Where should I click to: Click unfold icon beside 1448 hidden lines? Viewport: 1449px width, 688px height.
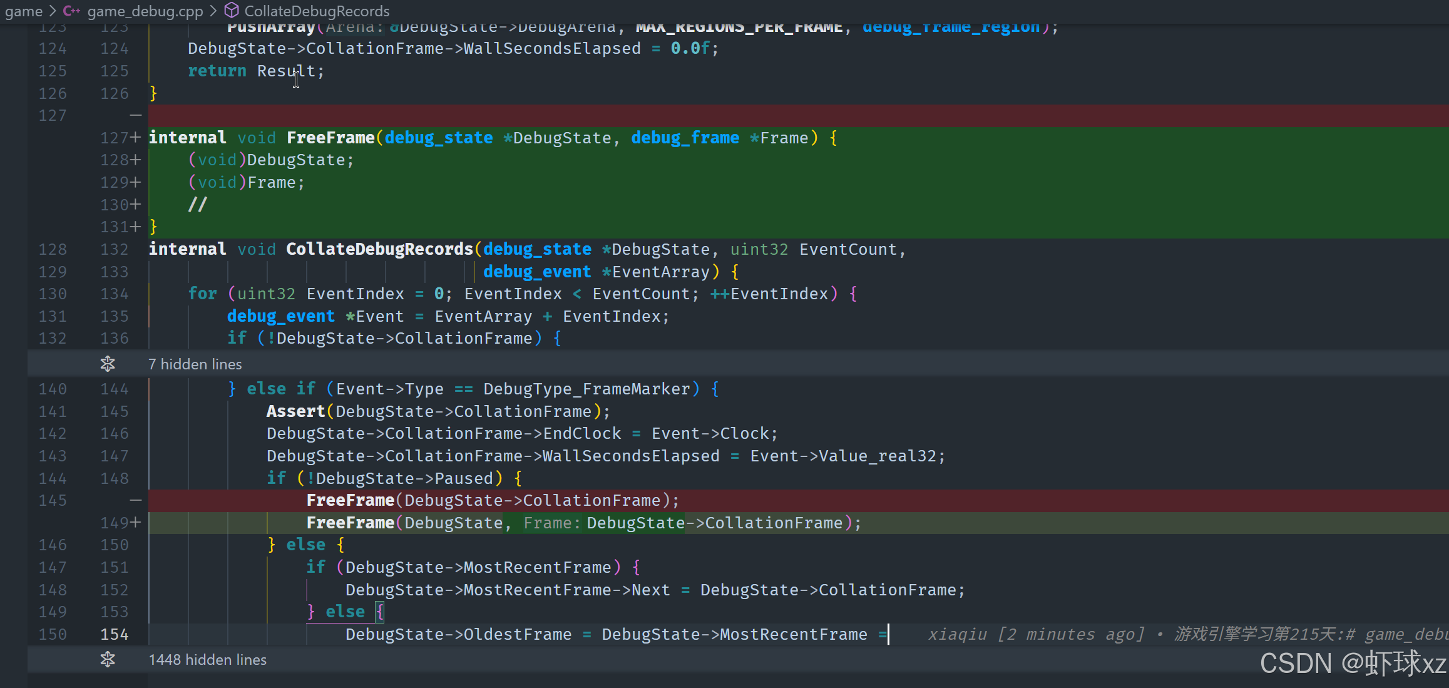(108, 659)
